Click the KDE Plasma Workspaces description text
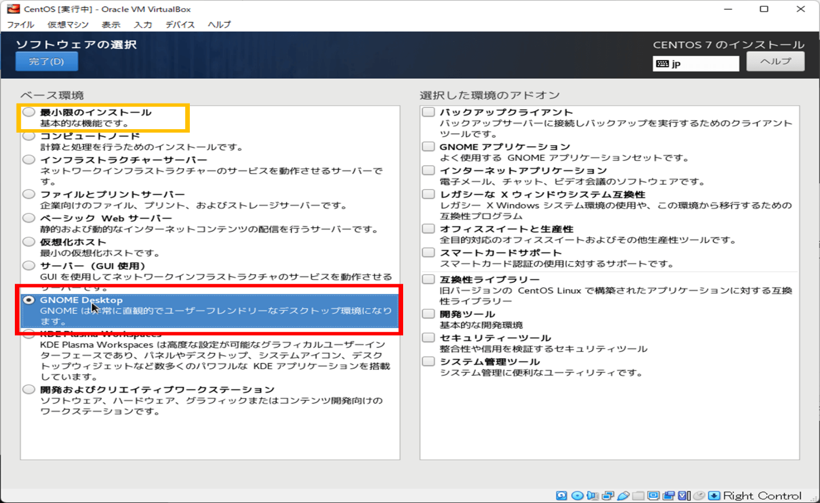Image resolution: width=820 pixels, height=503 pixels. click(x=215, y=361)
